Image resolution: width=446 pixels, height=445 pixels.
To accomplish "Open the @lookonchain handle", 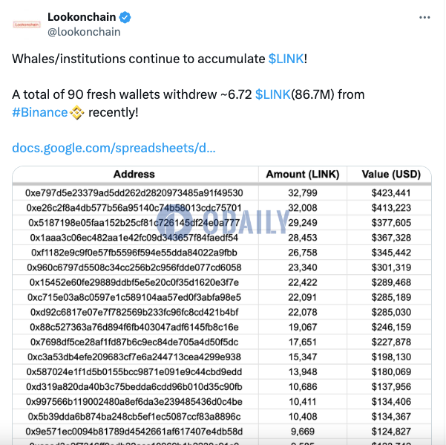I will pos(84,32).
